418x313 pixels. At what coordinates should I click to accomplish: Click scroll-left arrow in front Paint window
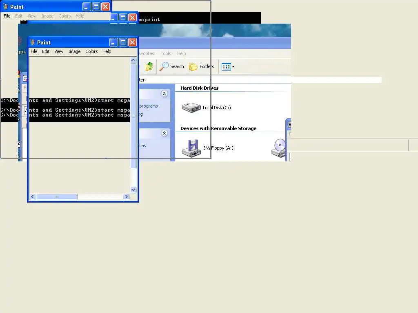click(33, 197)
